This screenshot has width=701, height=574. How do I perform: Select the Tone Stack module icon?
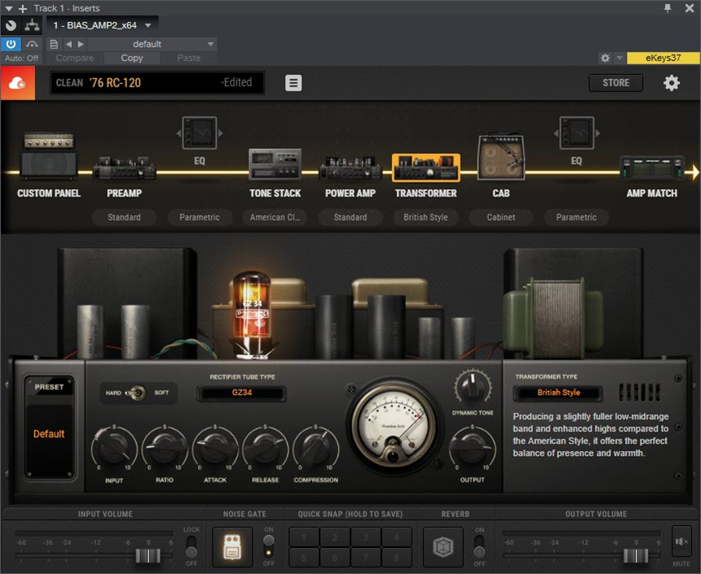pyautogui.click(x=275, y=164)
